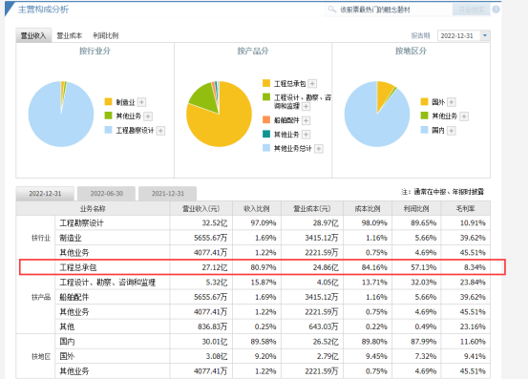
Task: Expand the 国内 legend plus icon
Action: point(451,131)
